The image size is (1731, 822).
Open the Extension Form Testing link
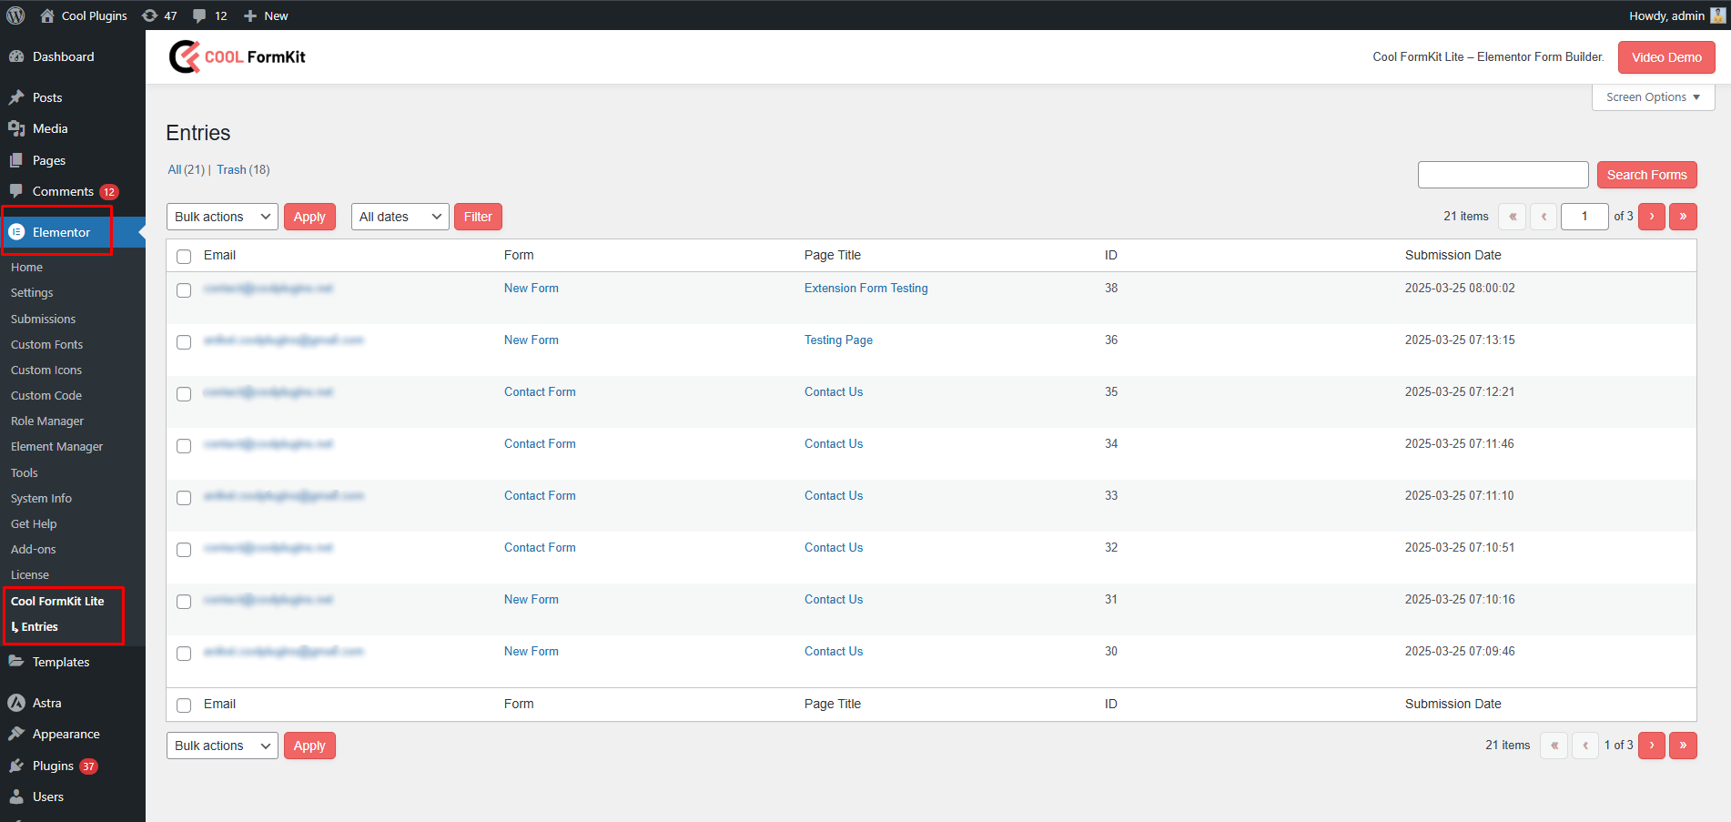coord(866,288)
